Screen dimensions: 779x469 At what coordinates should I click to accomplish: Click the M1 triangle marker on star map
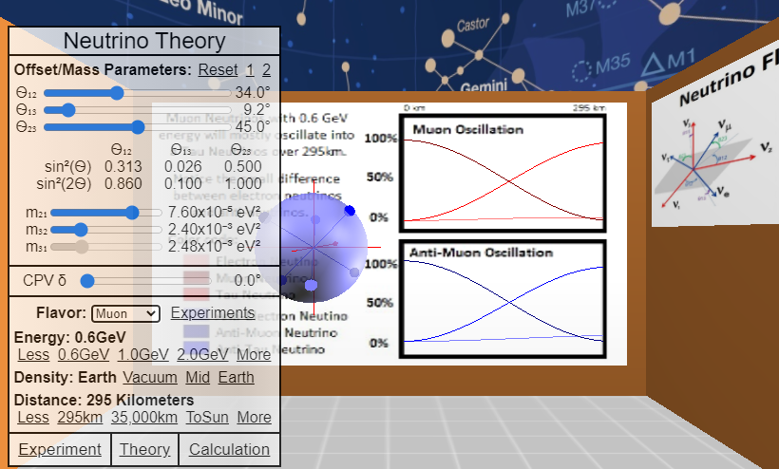point(653,65)
